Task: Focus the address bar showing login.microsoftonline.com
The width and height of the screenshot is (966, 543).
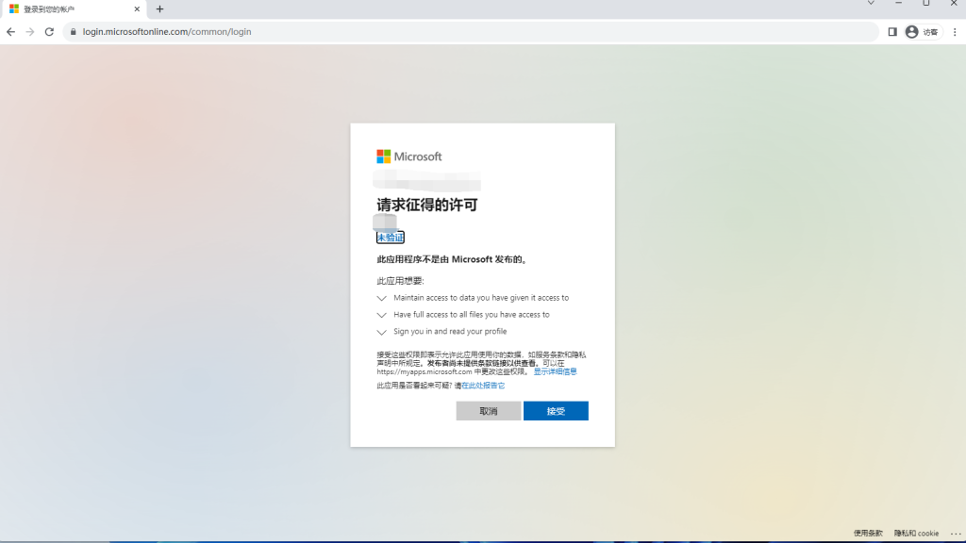Action: [x=377, y=32]
